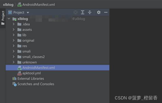162x103 pixels.
Task: Click the res folder icon
Action: 19,46
